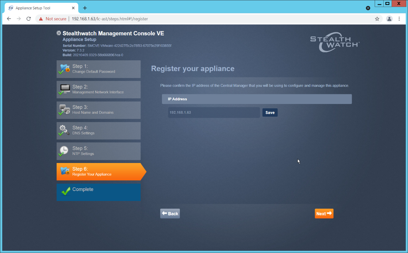The width and height of the screenshot is (408, 253).
Task: Open the tab search dropdown arrow
Action: [368, 8]
